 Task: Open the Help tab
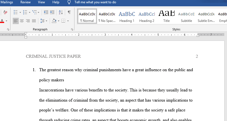56,2
